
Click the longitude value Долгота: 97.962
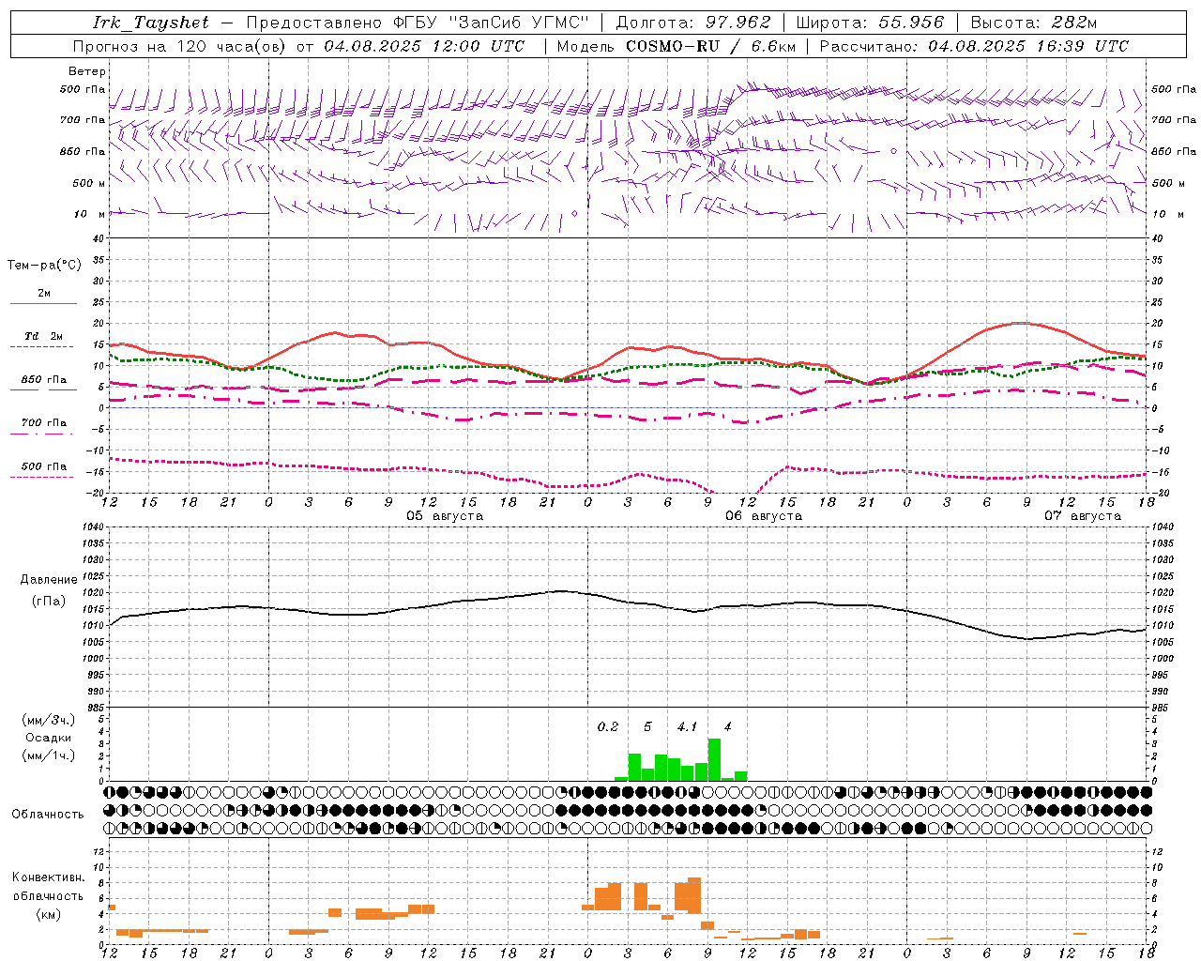pos(693,23)
